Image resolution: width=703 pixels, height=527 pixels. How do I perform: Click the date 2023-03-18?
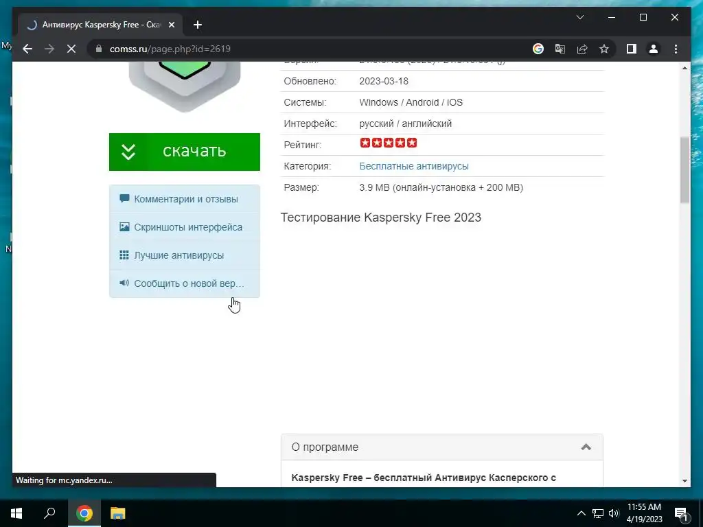tap(384, 81)
